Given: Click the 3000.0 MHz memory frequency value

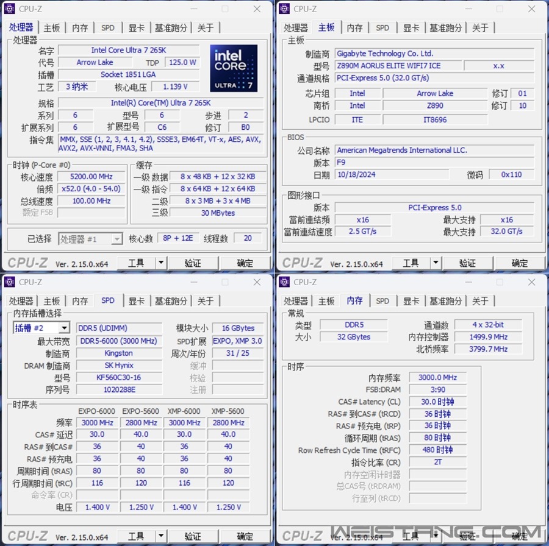Looking at the screenshot, I should [437, 378].
